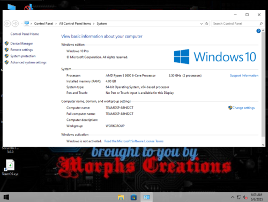Open Remote settings
The height and width of the screenshot is (202, 268).
click(x=21, y=49)
